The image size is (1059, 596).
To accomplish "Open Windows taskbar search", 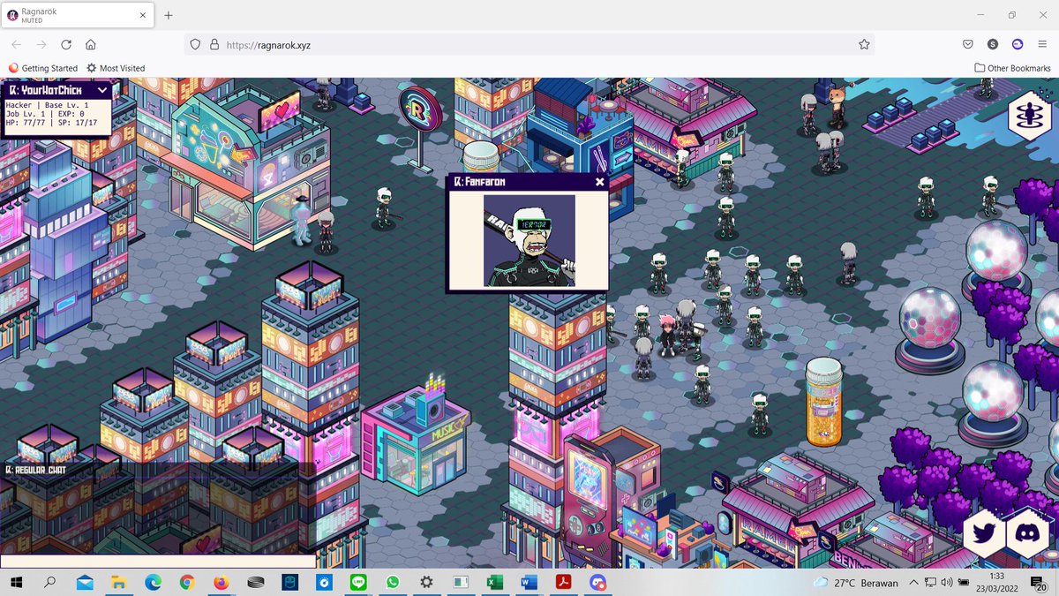I will point(49,583).
